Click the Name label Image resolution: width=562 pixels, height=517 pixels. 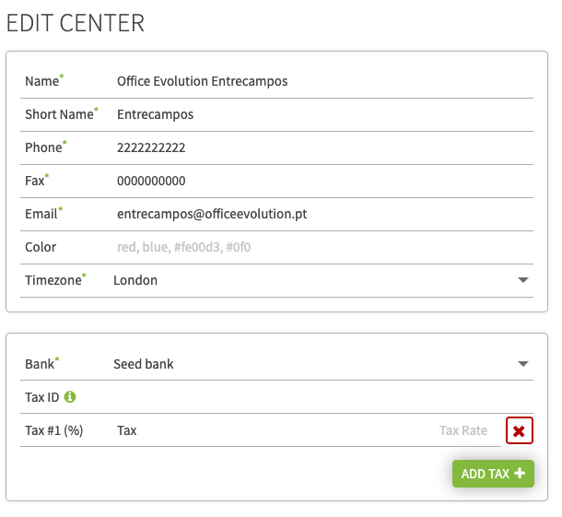(x=44, y=81)
